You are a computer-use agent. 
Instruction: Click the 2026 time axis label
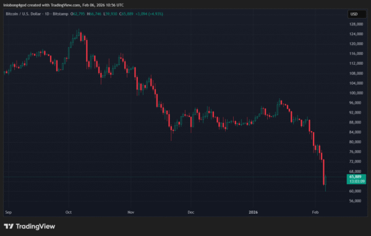(x=253, y=212)
